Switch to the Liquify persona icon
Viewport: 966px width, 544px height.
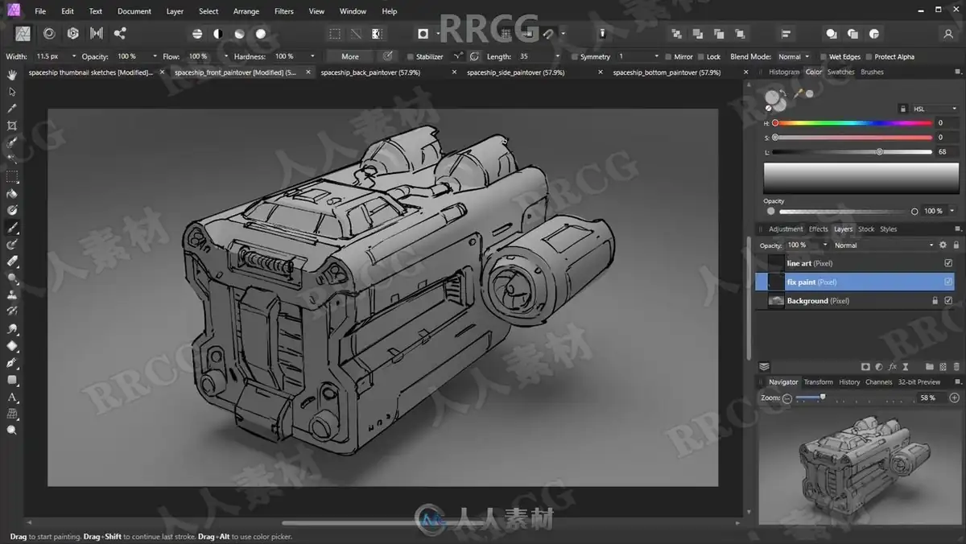pos(49,33)
